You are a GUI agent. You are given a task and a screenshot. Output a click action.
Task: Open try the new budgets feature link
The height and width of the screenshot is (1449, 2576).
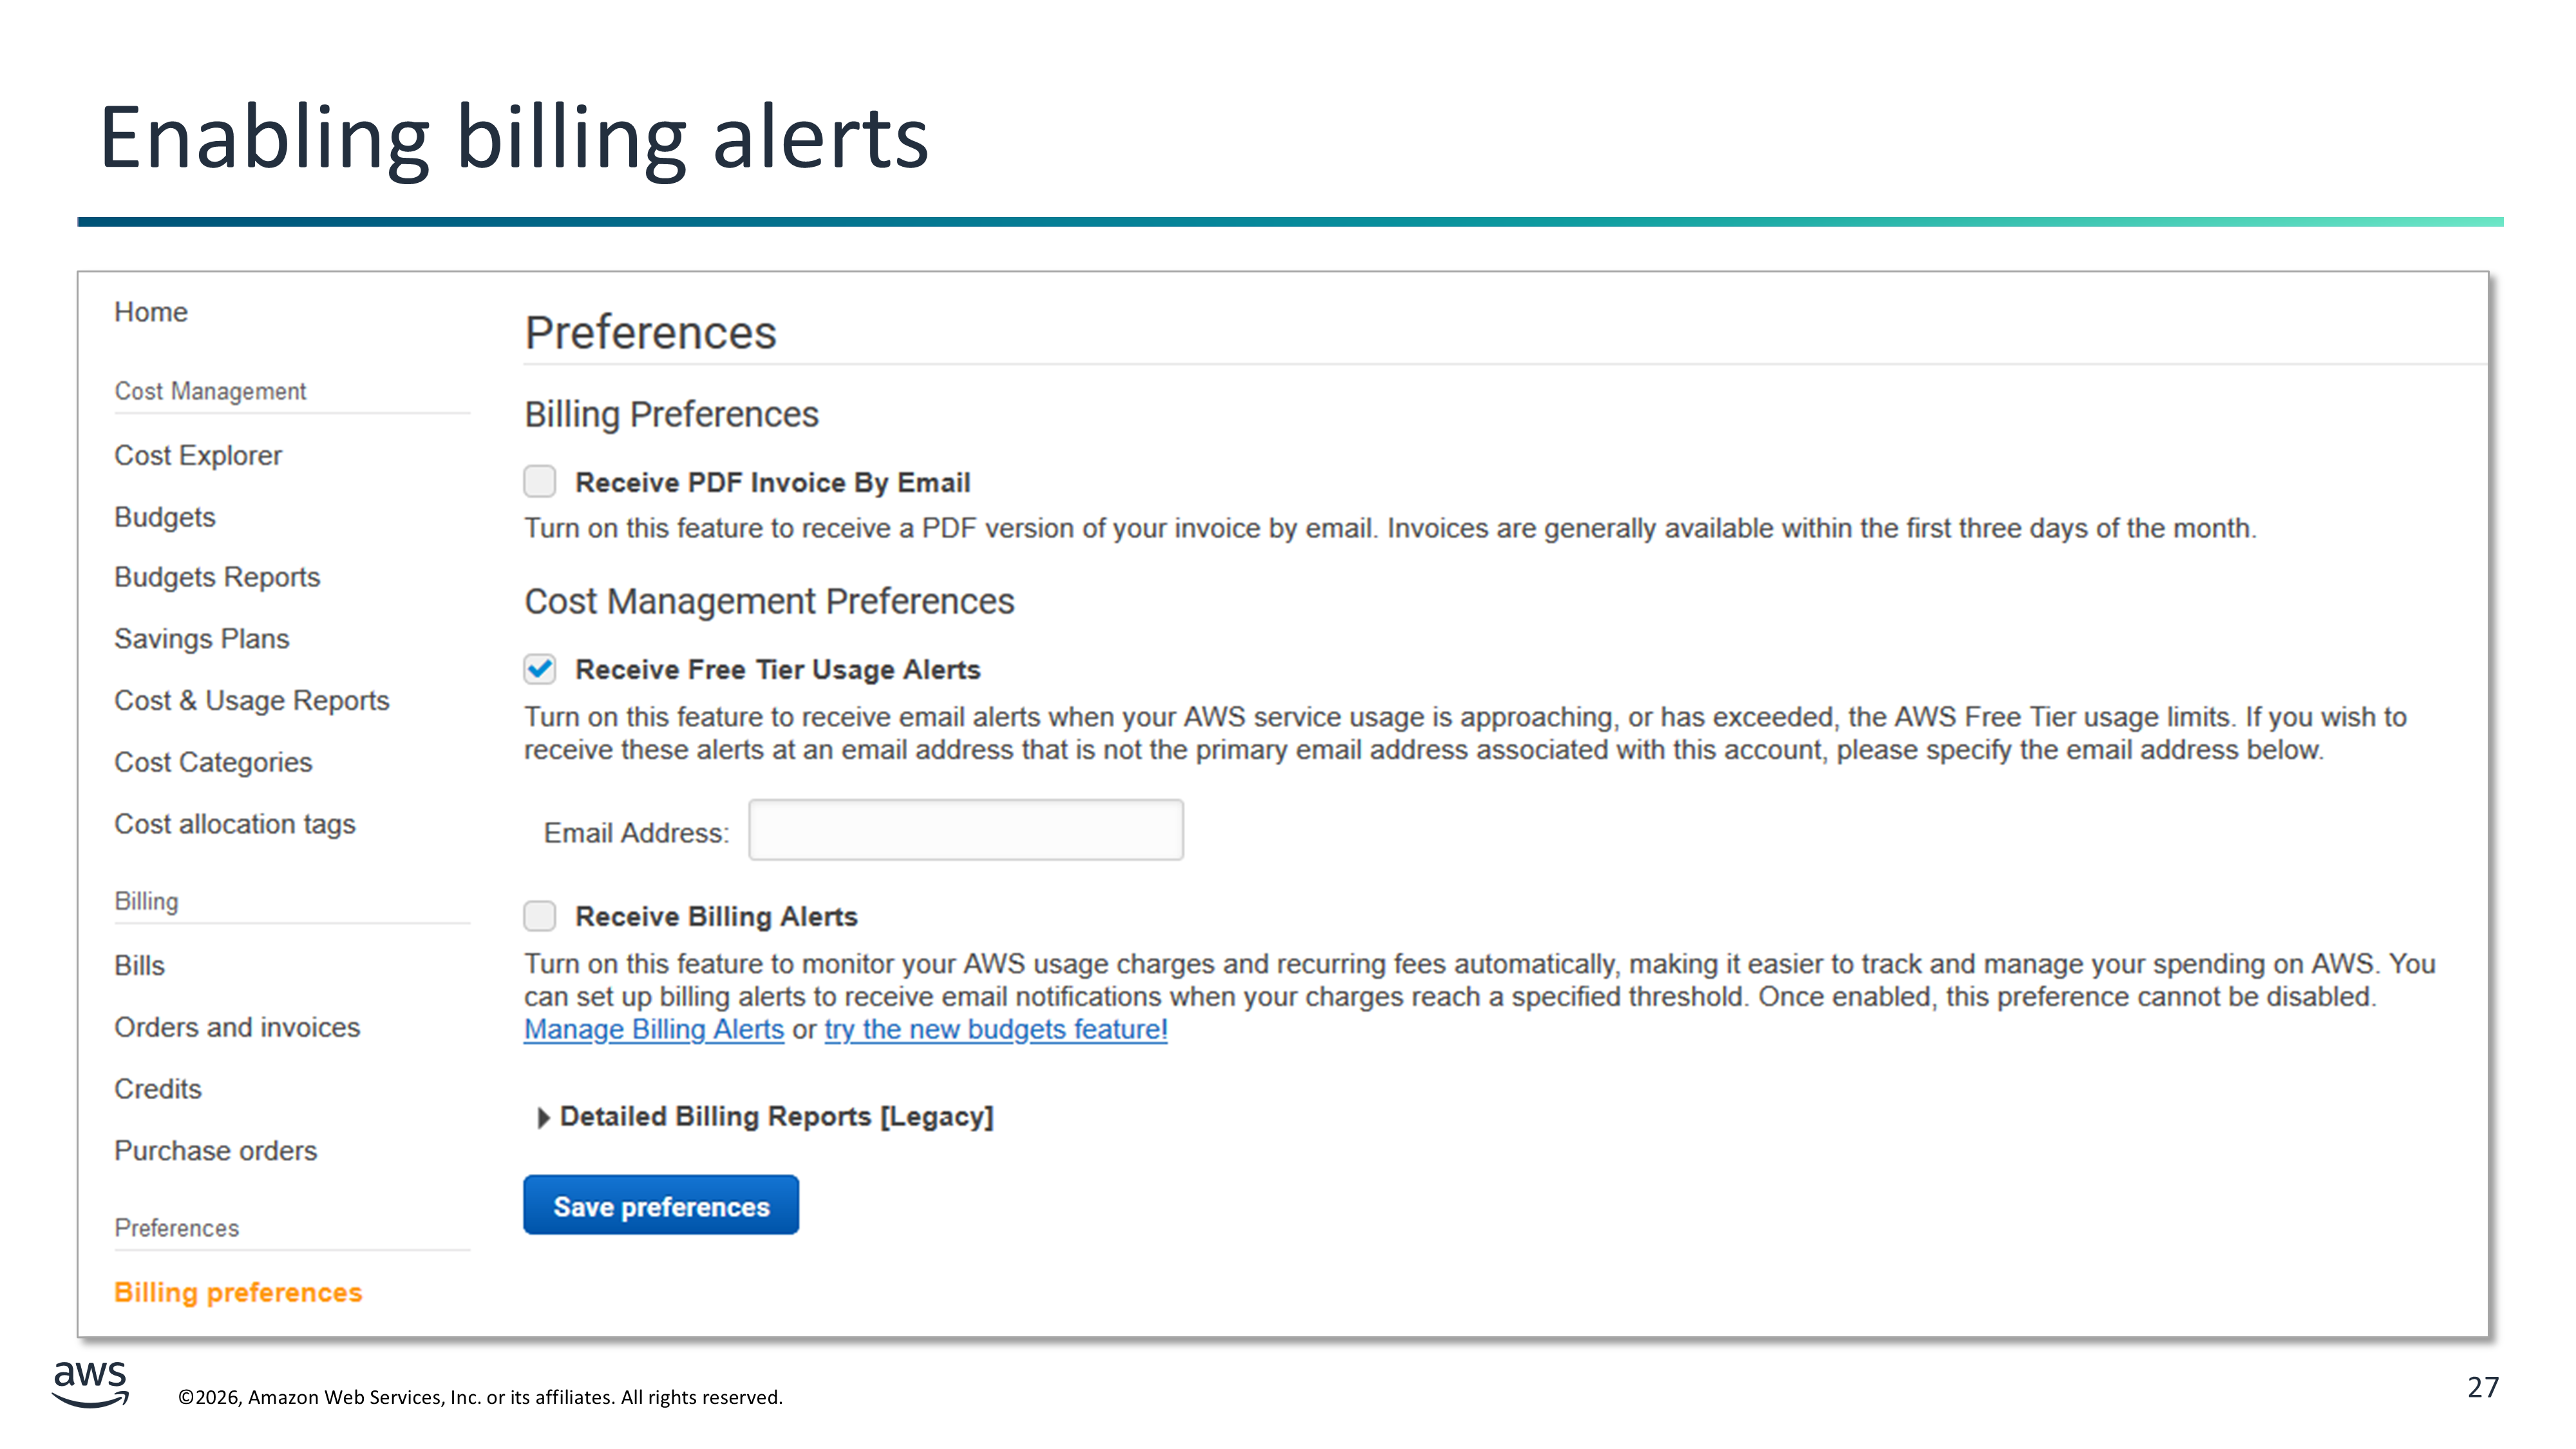pos(995,1029)
